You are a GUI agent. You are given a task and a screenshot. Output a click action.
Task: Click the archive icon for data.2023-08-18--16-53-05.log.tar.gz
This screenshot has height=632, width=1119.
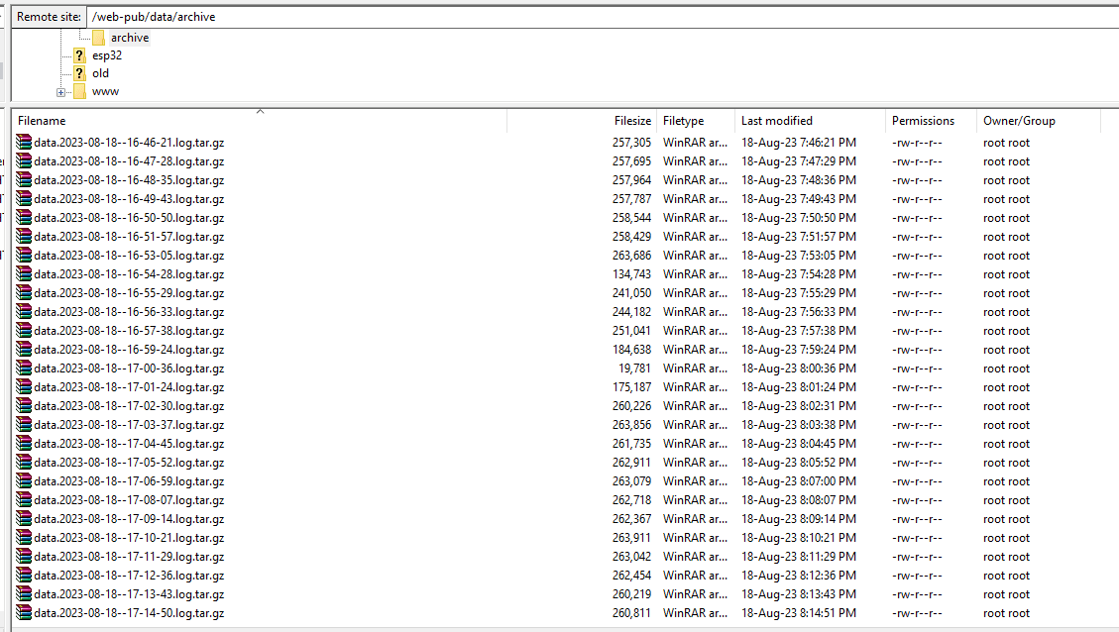(x=24, y=255)
